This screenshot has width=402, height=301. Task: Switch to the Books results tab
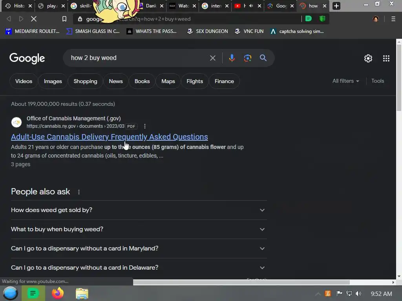[x=142, y=81]
